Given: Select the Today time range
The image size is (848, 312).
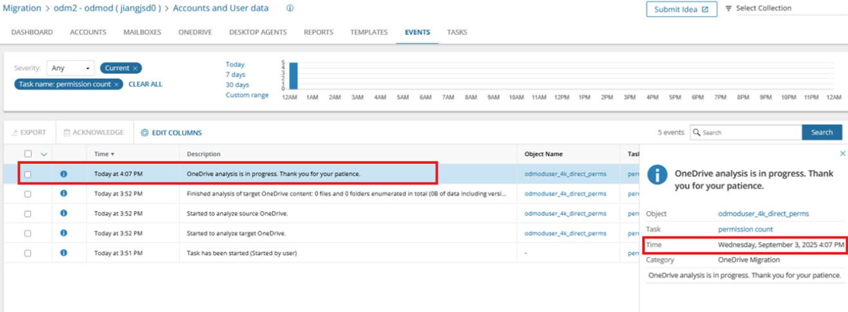Looking at the screenshot, I should [235, 64].
